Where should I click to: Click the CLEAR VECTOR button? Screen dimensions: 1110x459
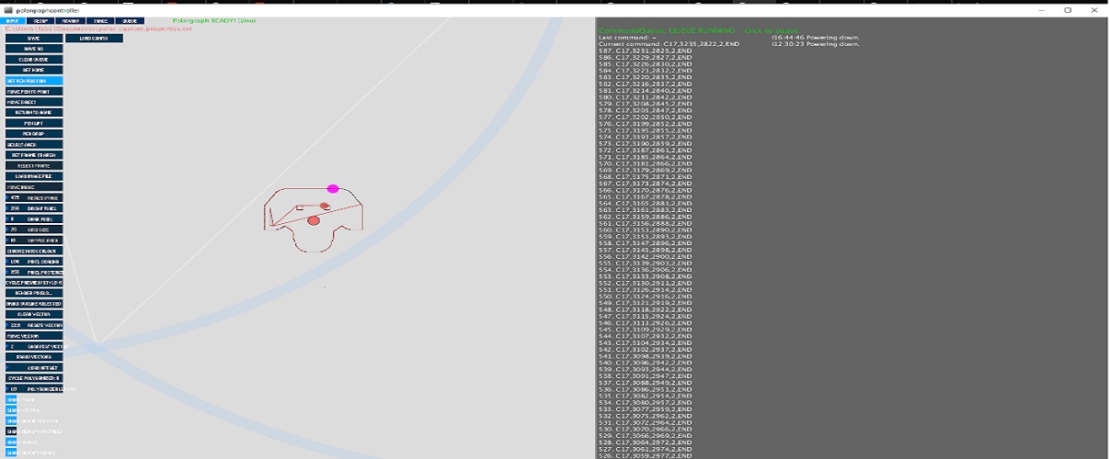34,314
